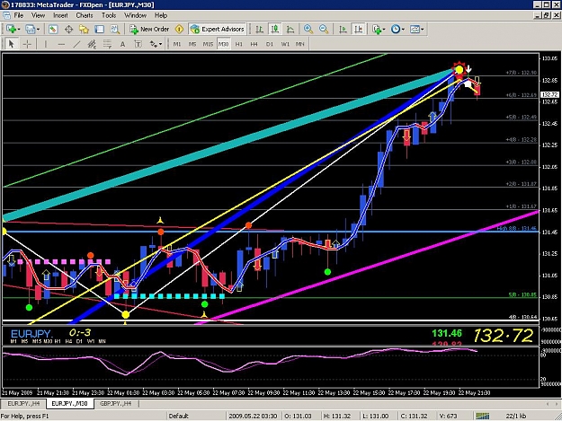Open the Market Watch window

pyautogui.click(x=53, y=30)
